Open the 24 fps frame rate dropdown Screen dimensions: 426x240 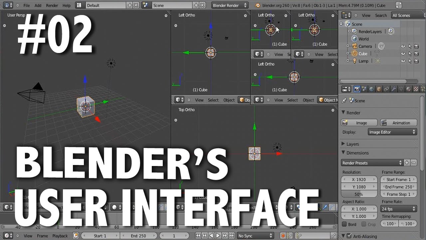coord(399,209)
